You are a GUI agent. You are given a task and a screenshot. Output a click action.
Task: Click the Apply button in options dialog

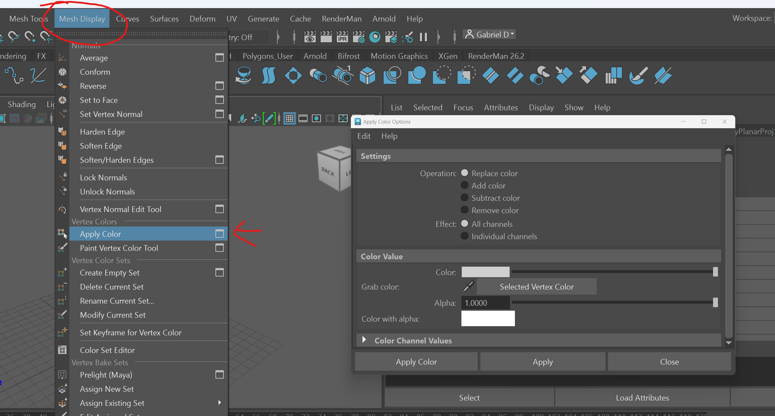[543, 362]
